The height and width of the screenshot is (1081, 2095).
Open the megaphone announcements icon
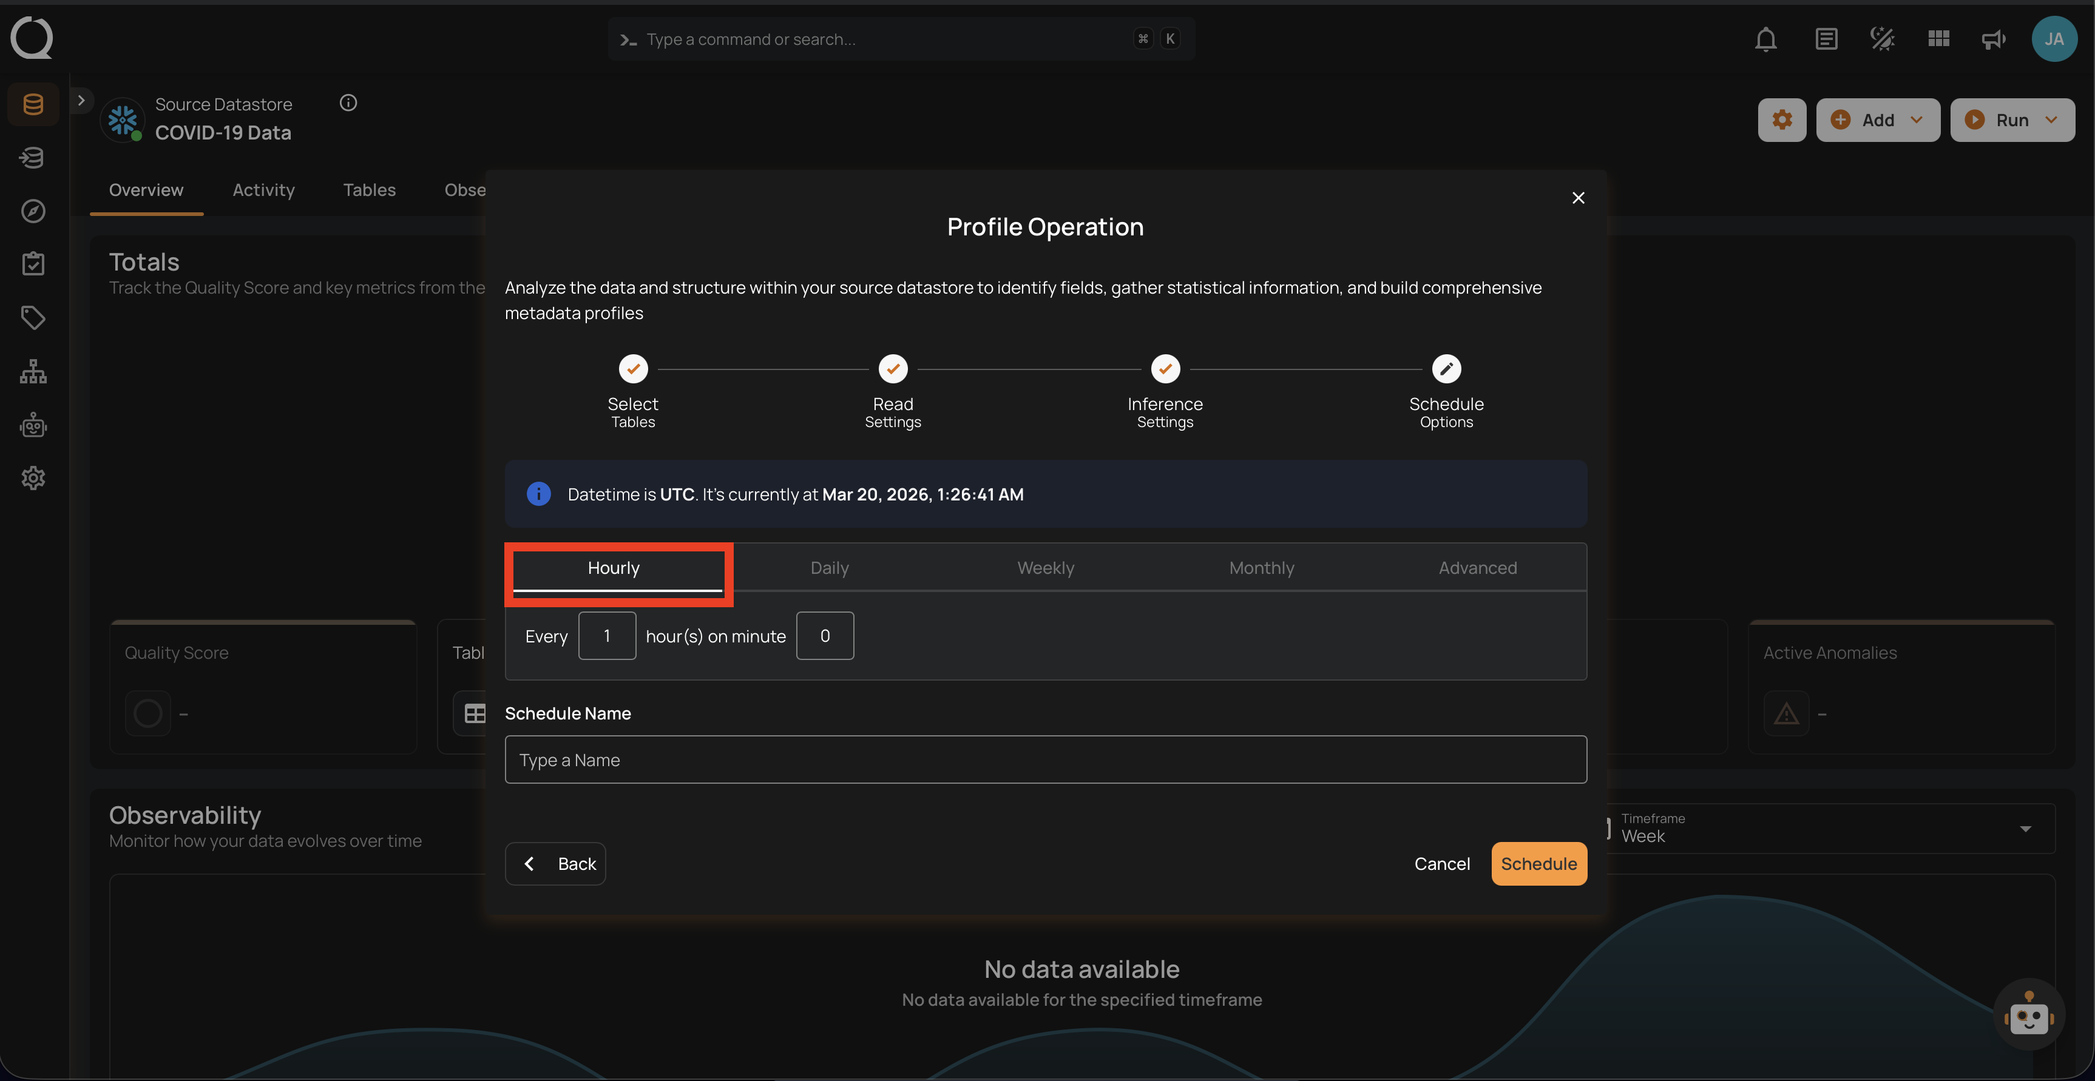(1993, 39)
